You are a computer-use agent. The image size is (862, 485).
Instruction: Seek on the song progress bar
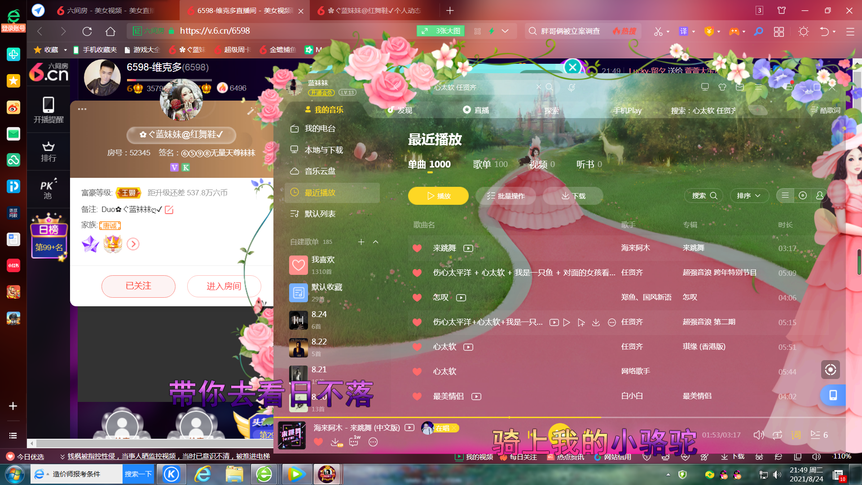(x=559, y=418)
